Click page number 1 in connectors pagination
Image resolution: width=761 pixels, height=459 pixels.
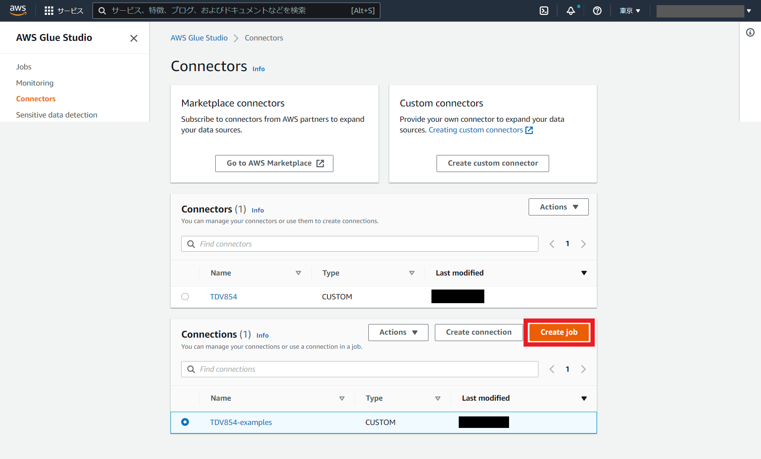pyautogui.click(x=567, y=244)
